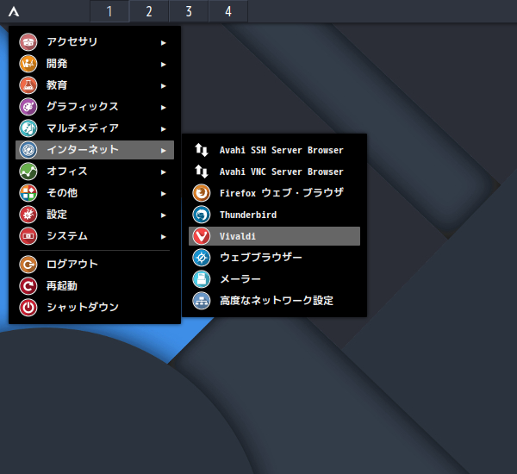Open the システム menu entry
The image size is (517, 474).
pos(95,236)
